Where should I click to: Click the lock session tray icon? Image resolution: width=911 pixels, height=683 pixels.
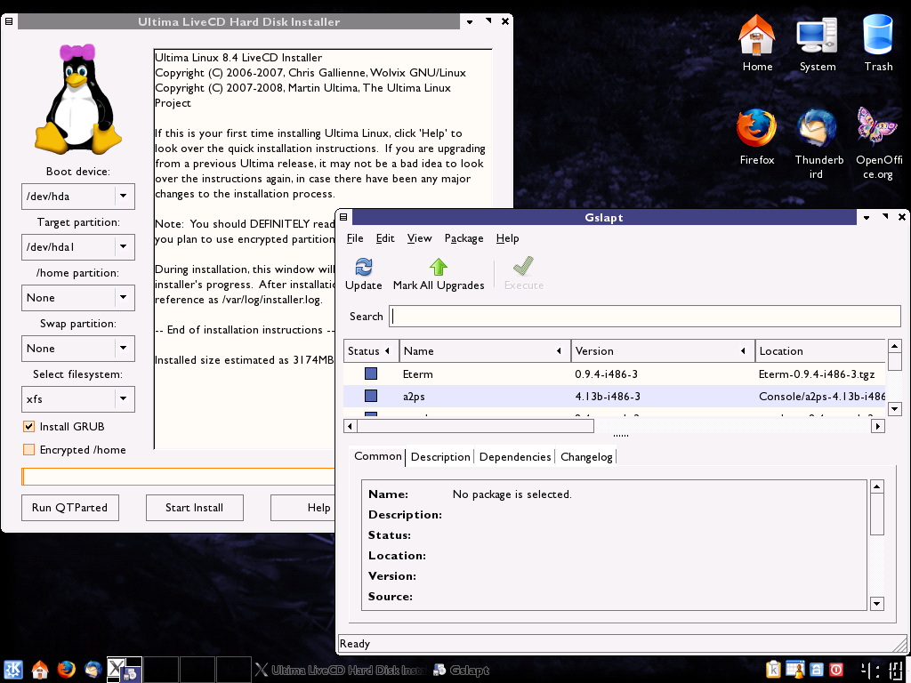tap(817, 671)
